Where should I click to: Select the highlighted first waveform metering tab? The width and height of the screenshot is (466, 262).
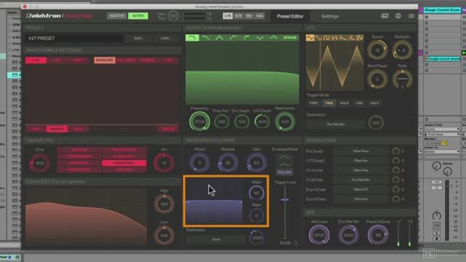point(36,60)
